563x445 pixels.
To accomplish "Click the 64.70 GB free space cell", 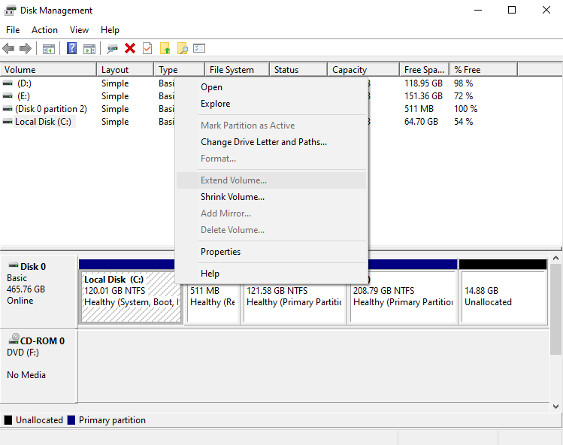I will [x=421, y=122].
